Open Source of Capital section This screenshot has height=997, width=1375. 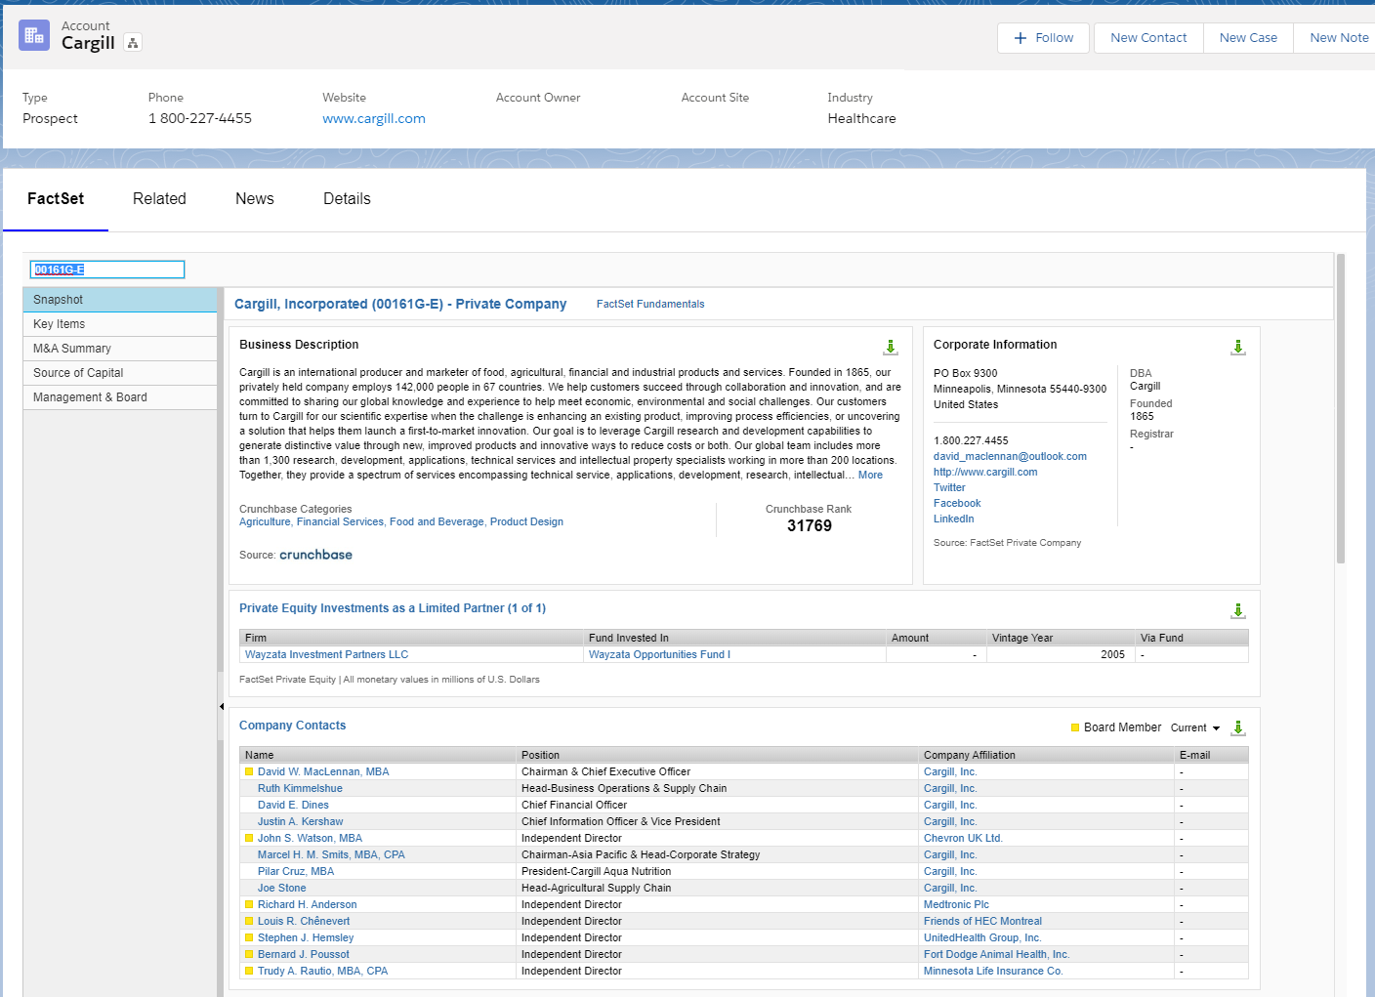120,373
